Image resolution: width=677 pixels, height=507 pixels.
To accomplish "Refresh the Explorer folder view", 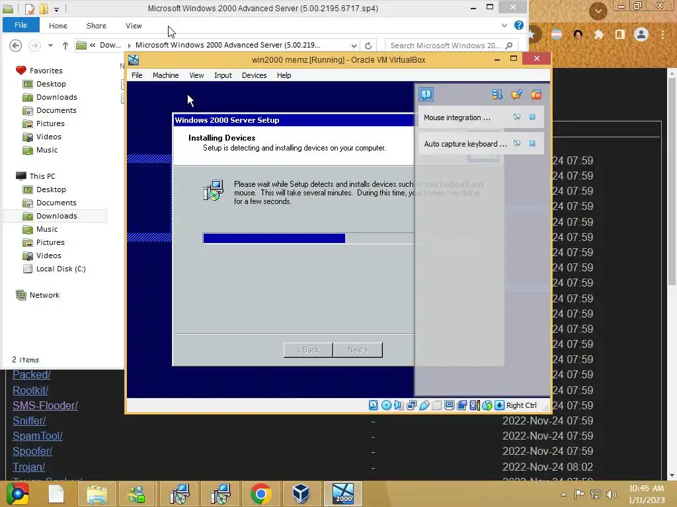I will 368,46.
